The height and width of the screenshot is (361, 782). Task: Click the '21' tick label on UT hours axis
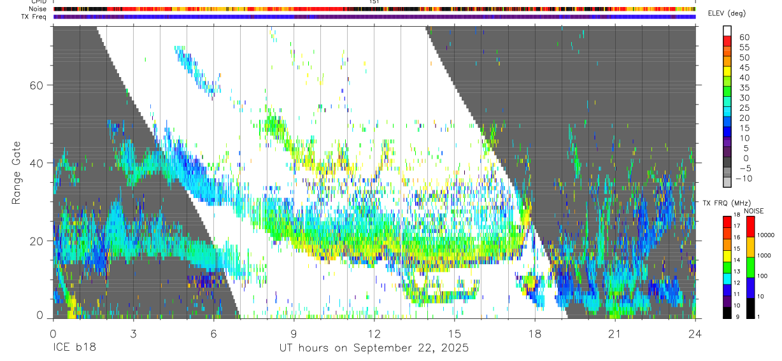pyautogui.click(x=615, y=334)
